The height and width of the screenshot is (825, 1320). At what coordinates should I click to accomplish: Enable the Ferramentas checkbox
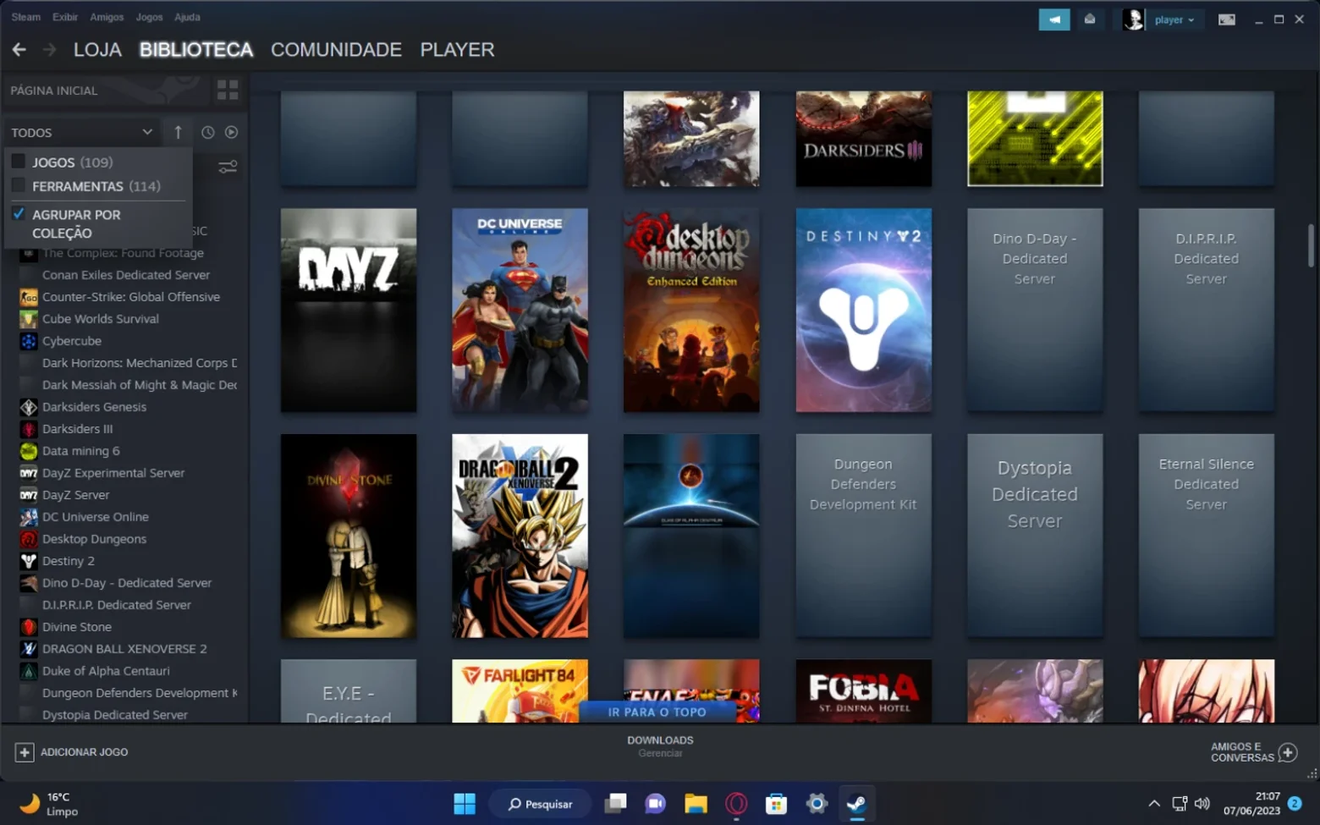click(x=19, y=185)
